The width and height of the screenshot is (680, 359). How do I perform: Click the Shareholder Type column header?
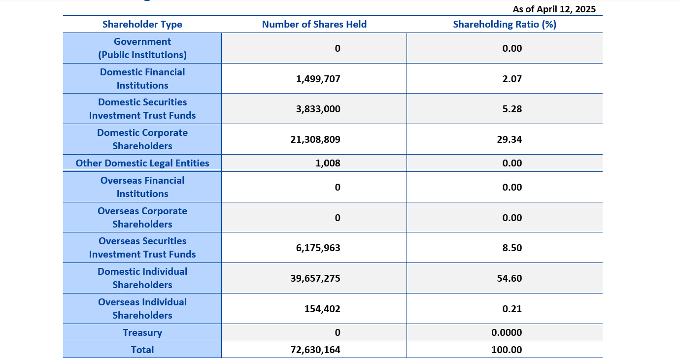142,24
